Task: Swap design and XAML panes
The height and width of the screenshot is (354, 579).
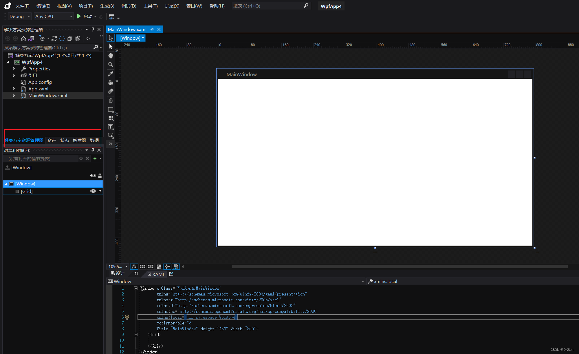Action: coord(136,274)
